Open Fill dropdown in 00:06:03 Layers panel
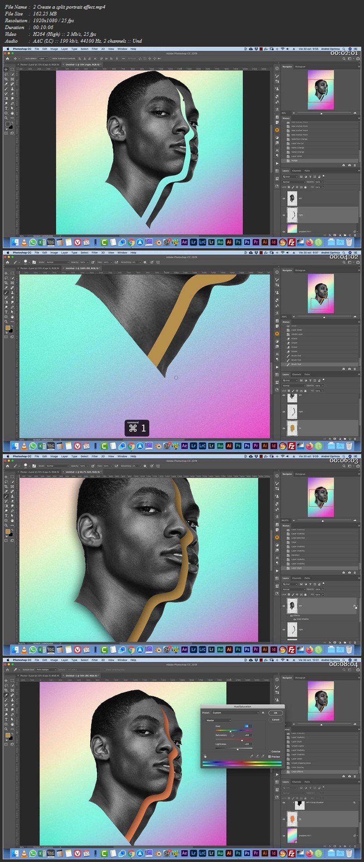Screen dimensions: 364x862 [x=323, y=594]
